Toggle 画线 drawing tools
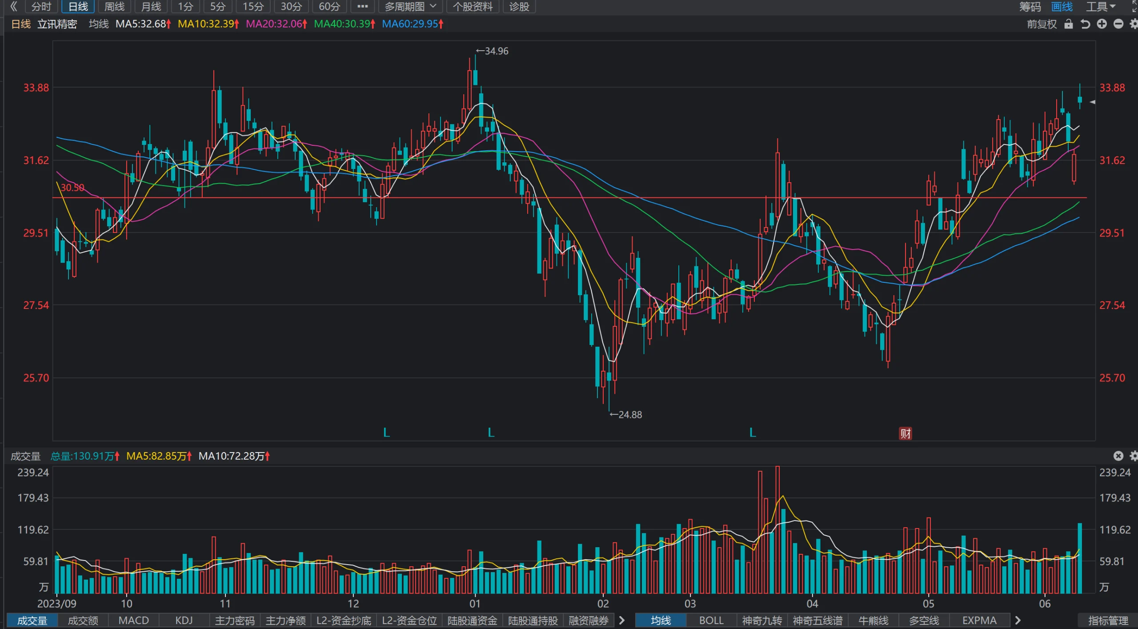1138x629 pixels. click(x=1062, y=6)
